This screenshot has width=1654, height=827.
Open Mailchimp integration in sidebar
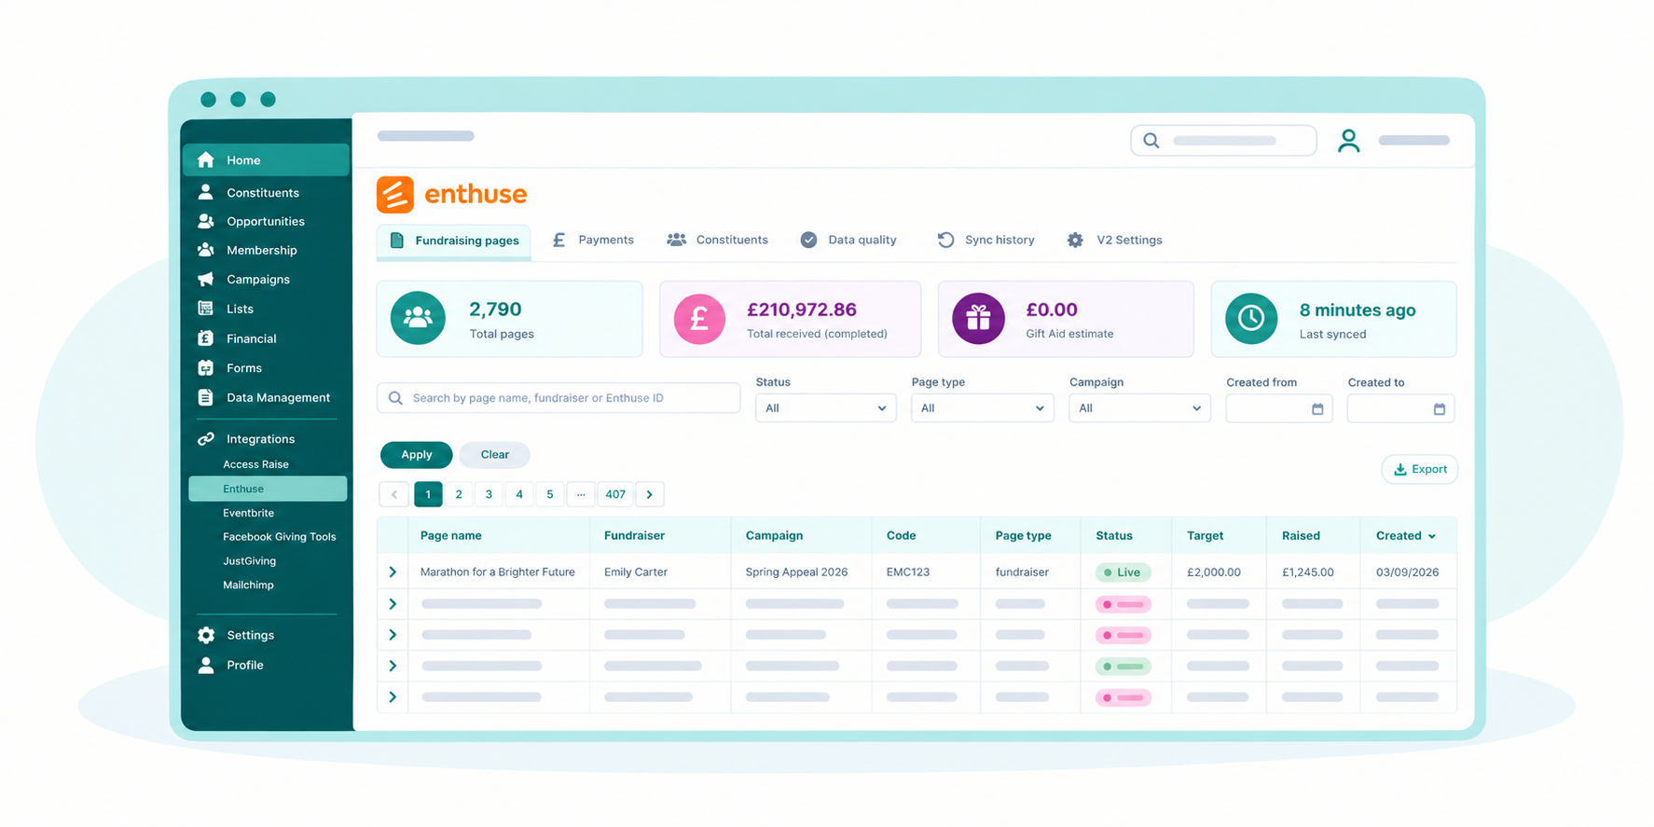pos(248,586)
